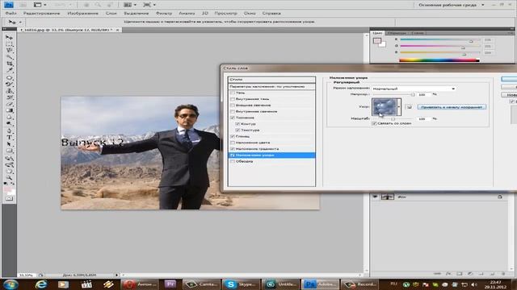Click the volume icon in system tray

coord(474,284)
